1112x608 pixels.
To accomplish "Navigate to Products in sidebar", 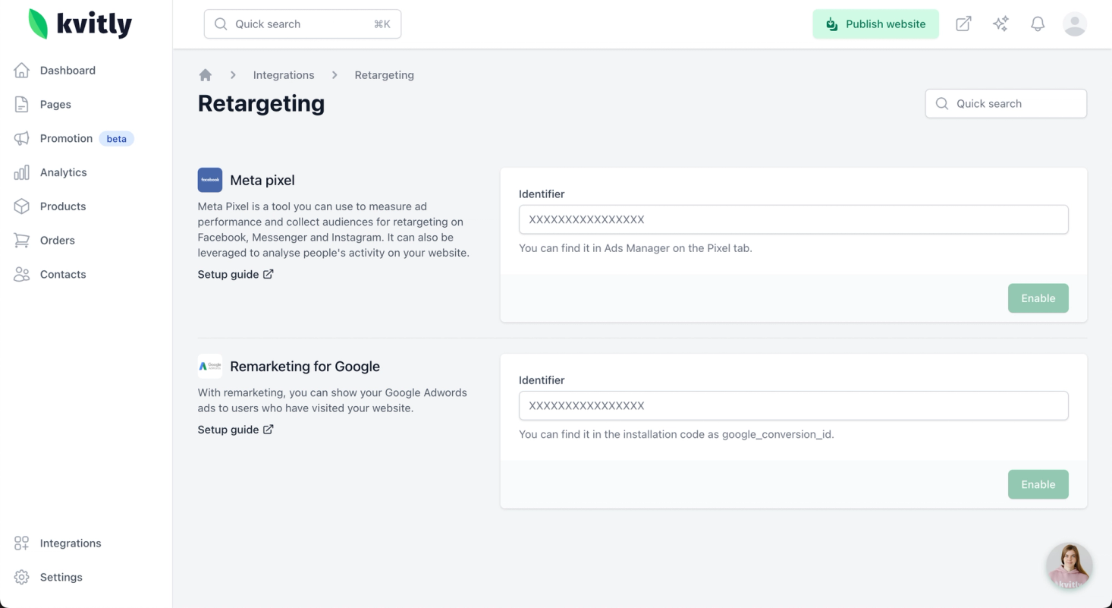I will [63, 206].
